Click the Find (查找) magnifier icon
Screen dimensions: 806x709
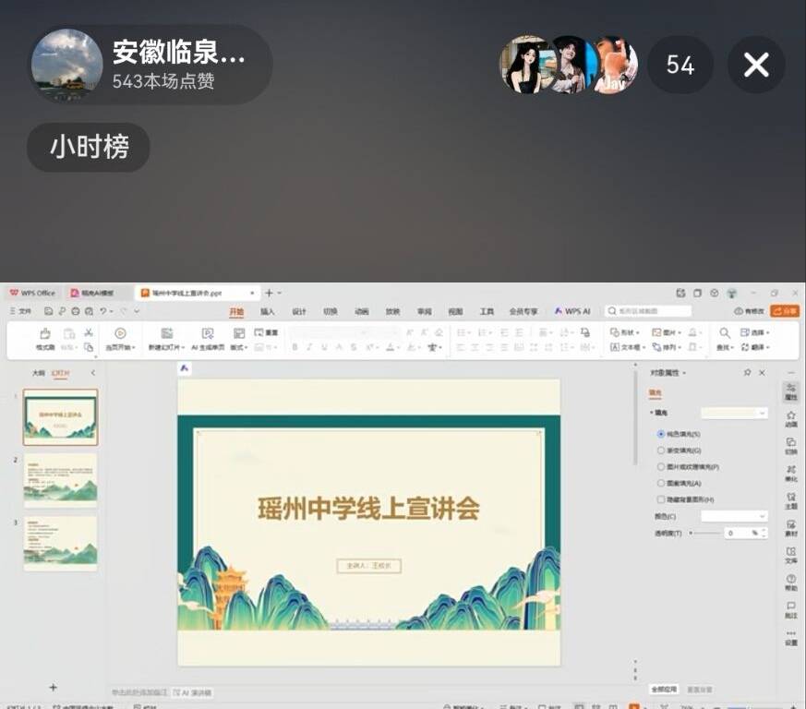click(724, 332)
